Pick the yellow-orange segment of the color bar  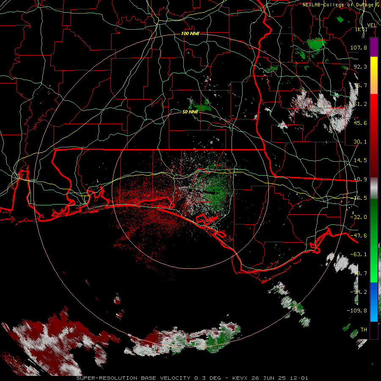[374, 76]
